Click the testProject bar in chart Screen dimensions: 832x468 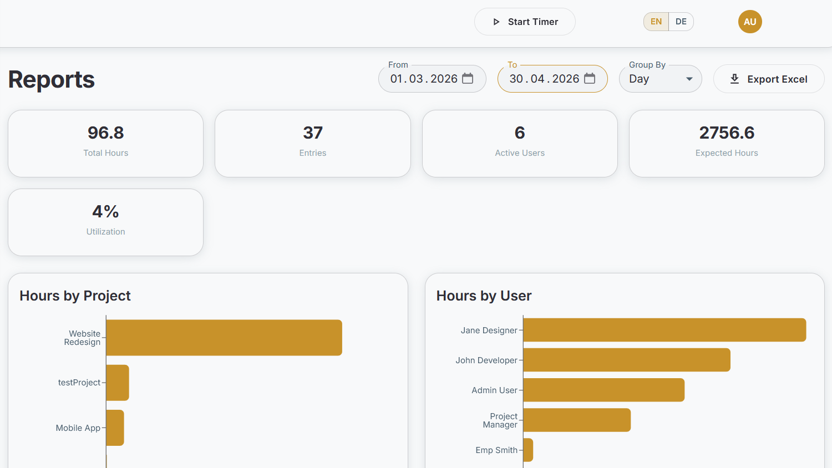pos(118,383)
